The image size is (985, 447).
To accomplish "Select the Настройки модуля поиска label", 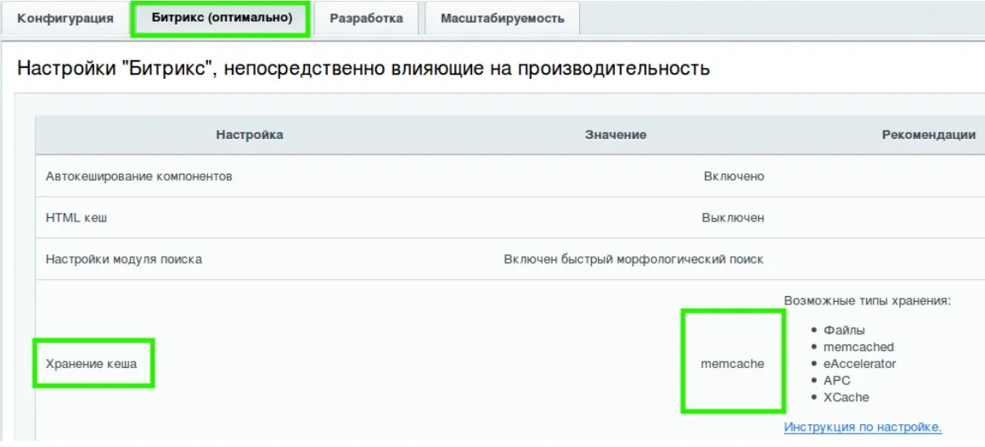I will (x=124, y=260).
